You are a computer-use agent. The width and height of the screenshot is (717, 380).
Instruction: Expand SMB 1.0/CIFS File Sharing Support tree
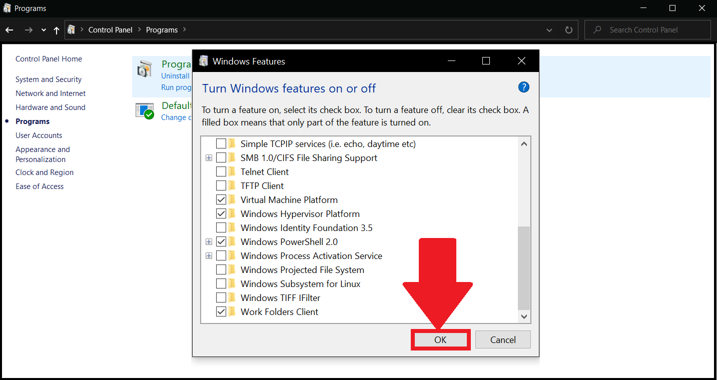click(209, 158)
